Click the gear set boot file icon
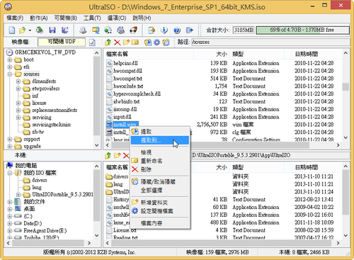Viewport: 354px width, 260px height. coord(156,43)
